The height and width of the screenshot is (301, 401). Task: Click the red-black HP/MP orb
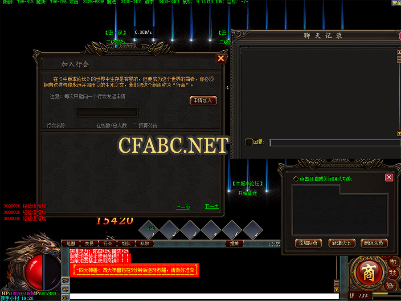click(x=44, y=272)
